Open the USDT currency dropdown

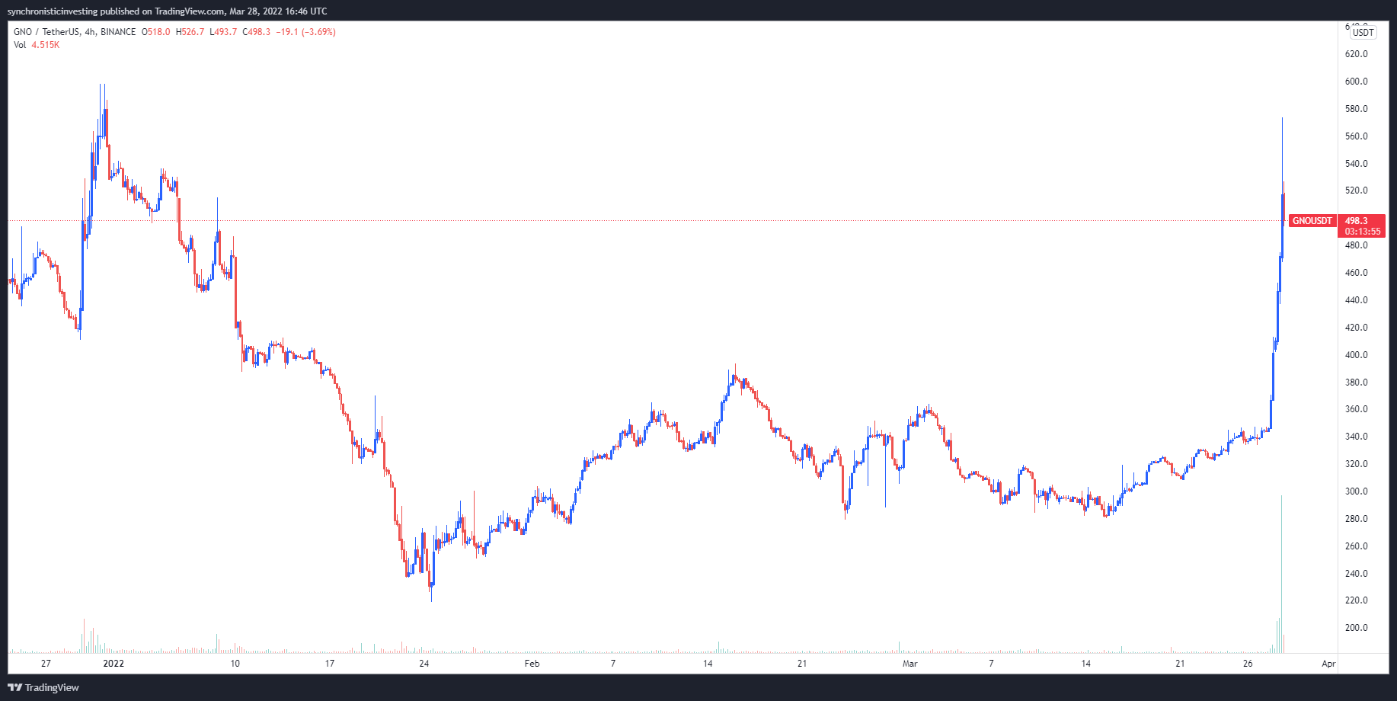click(x=1363, y=32)
